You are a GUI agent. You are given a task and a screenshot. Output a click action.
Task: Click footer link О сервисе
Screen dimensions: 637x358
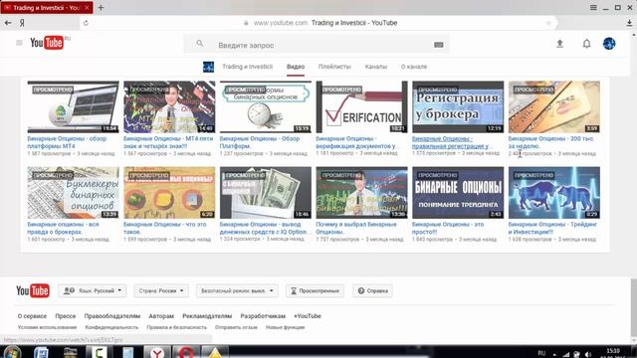(32, 316)
